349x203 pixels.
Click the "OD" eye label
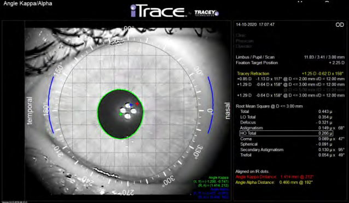point(340,25)
